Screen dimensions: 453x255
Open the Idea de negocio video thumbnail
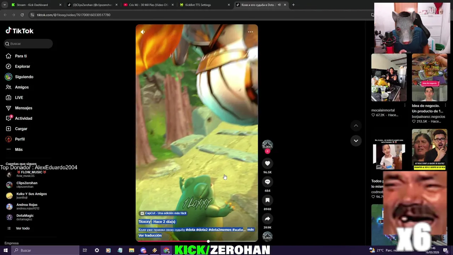tap(430, 78)
